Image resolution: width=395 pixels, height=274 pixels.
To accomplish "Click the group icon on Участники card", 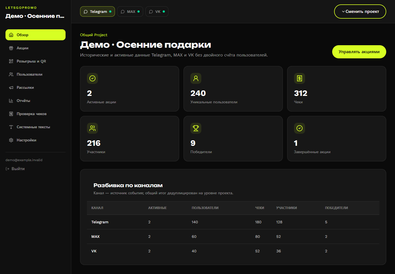I will [x=92, y=128].
